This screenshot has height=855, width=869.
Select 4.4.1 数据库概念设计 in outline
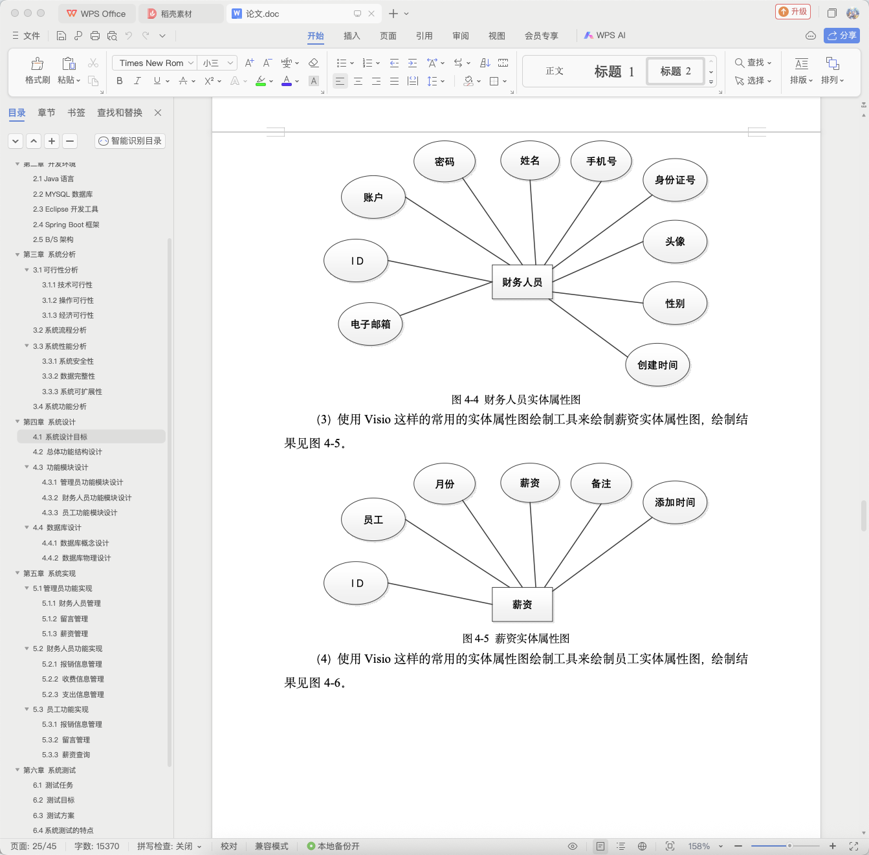pyautogui.click(x=75, y=543)
